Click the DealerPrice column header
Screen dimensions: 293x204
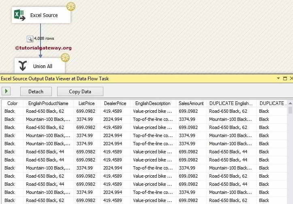tap(115, 103)
